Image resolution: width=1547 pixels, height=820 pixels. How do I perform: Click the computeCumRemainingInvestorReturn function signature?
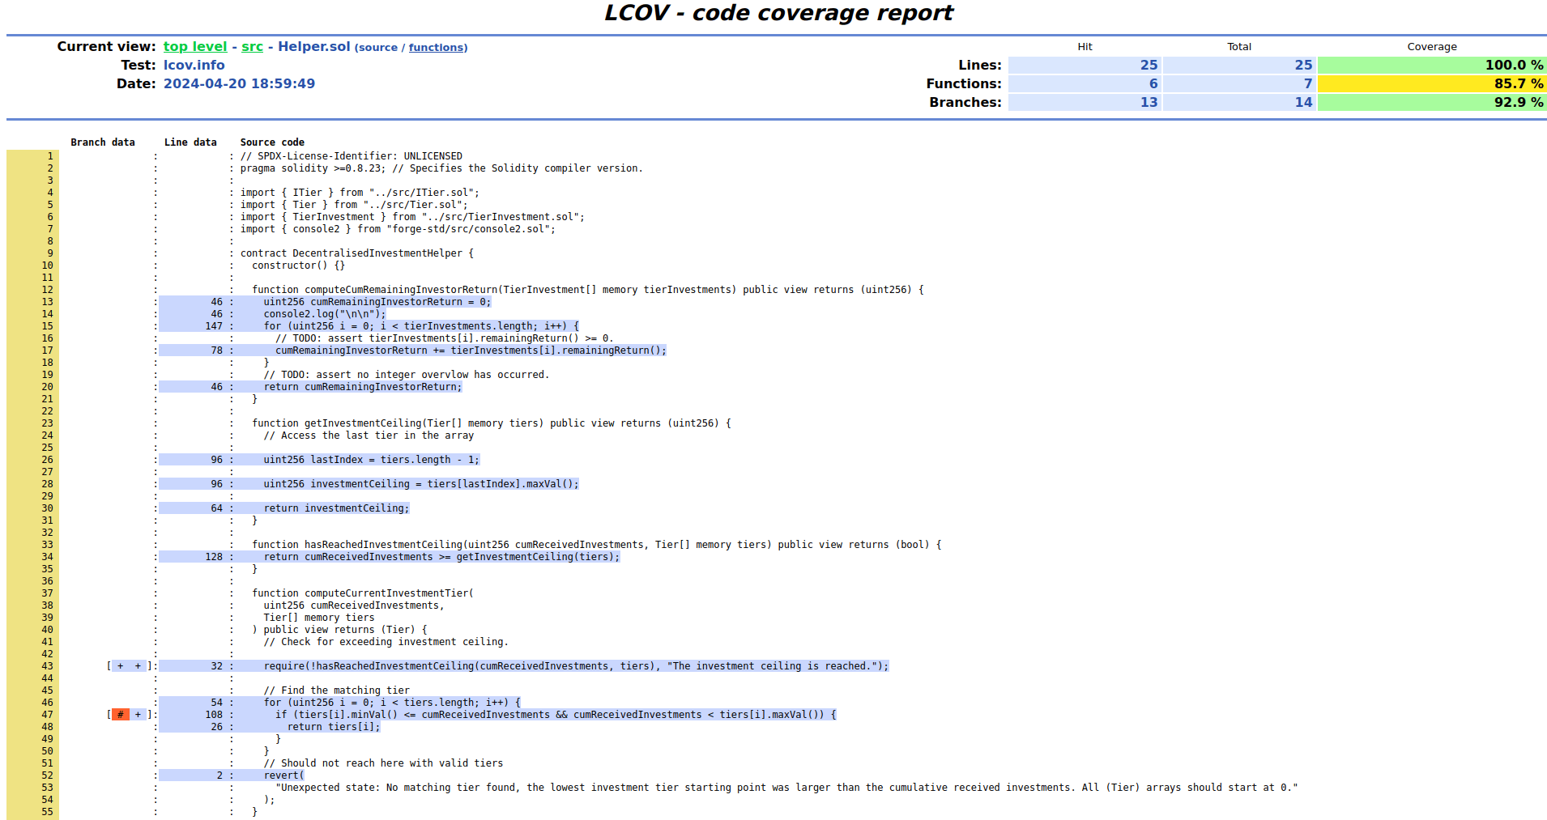click(588, 290)
